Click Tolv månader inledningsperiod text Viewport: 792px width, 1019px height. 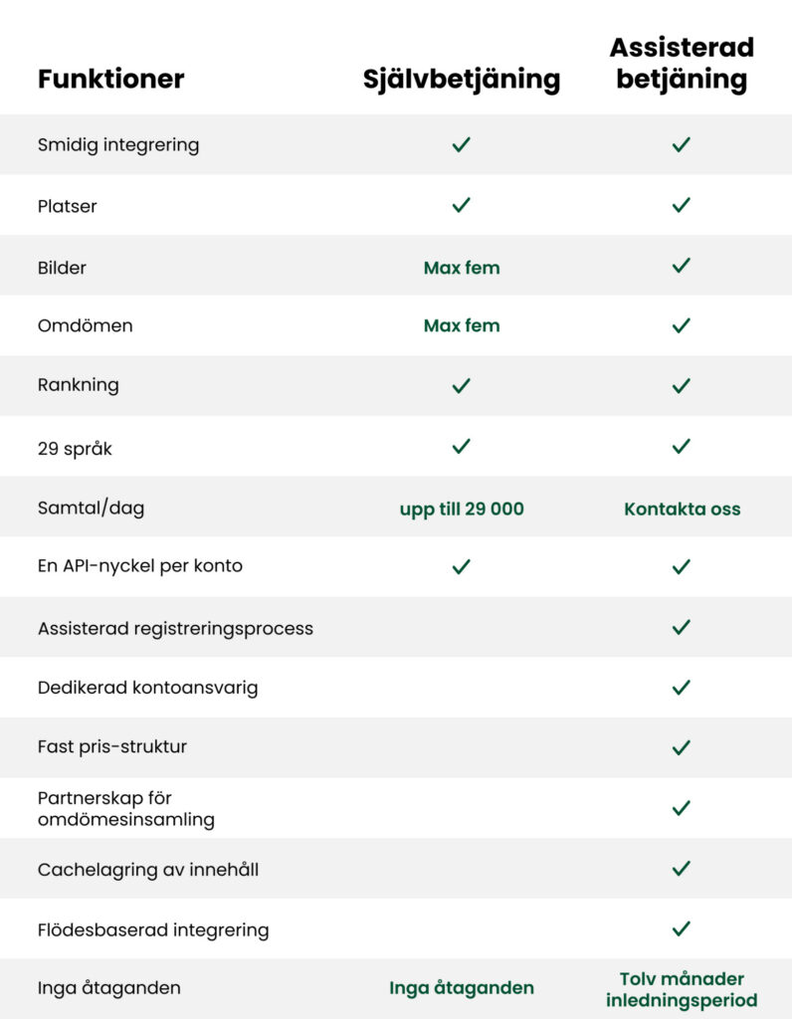(x=682, y=989)
